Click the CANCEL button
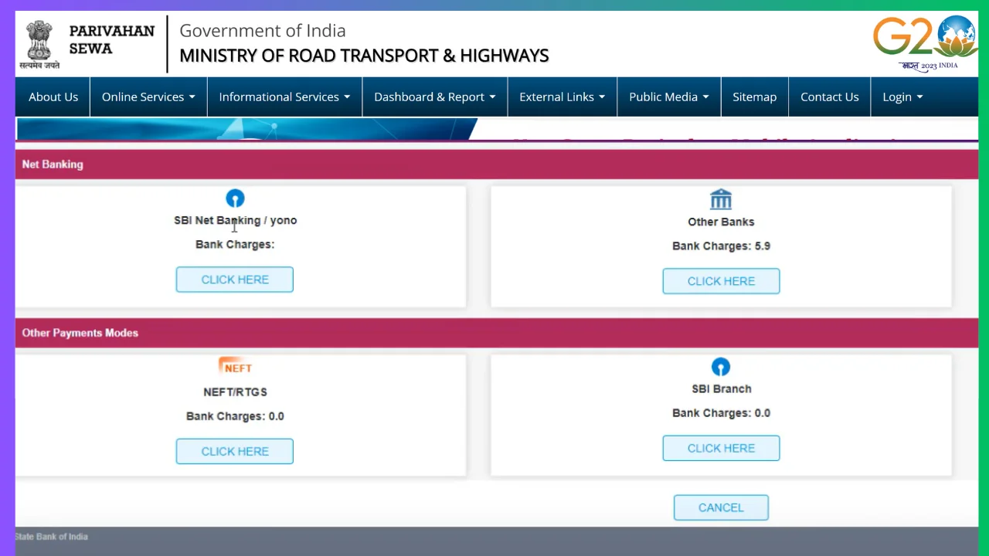 (x=721, y=507)
